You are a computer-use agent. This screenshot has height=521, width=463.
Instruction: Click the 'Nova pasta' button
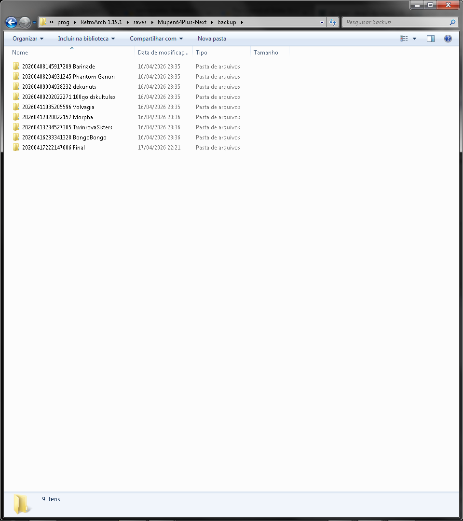click(x=212, y=39)
